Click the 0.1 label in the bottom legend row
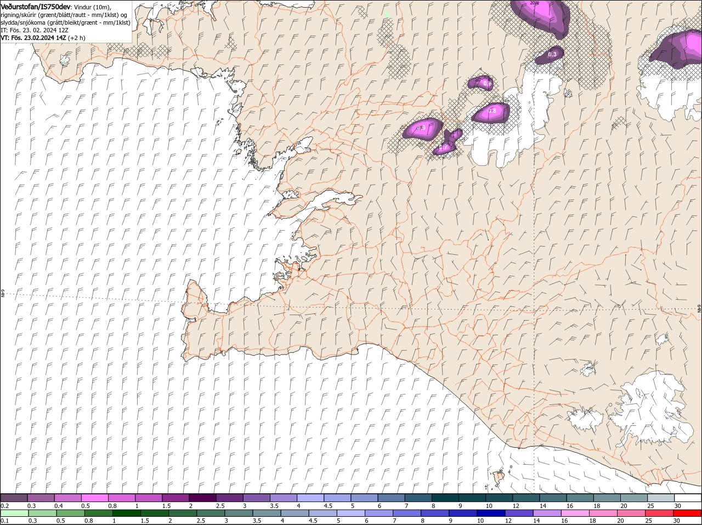Image resolution: width=702 pixels, height=525 pixels. pos(4,521)
